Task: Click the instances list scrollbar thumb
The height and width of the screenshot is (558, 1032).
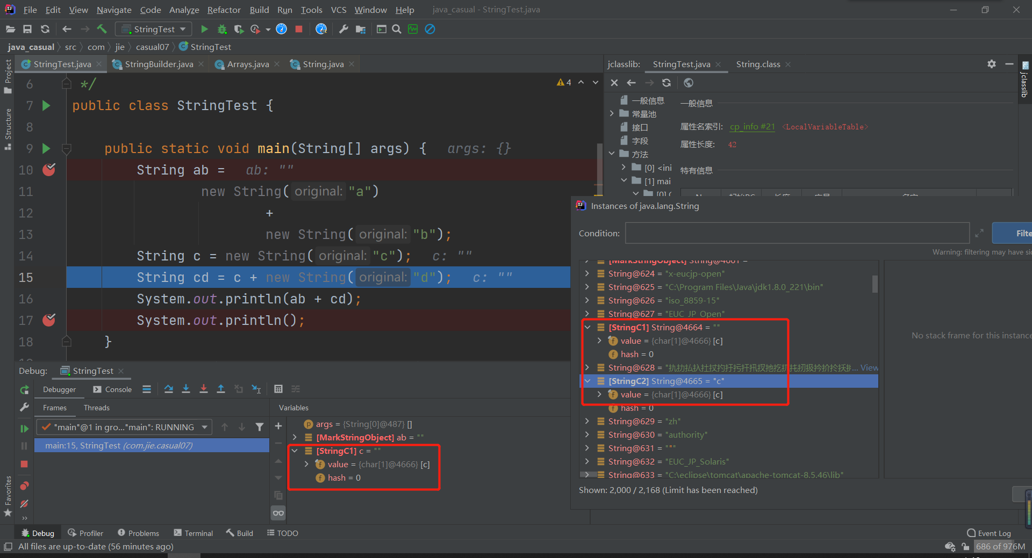Action: click(875, 284)
